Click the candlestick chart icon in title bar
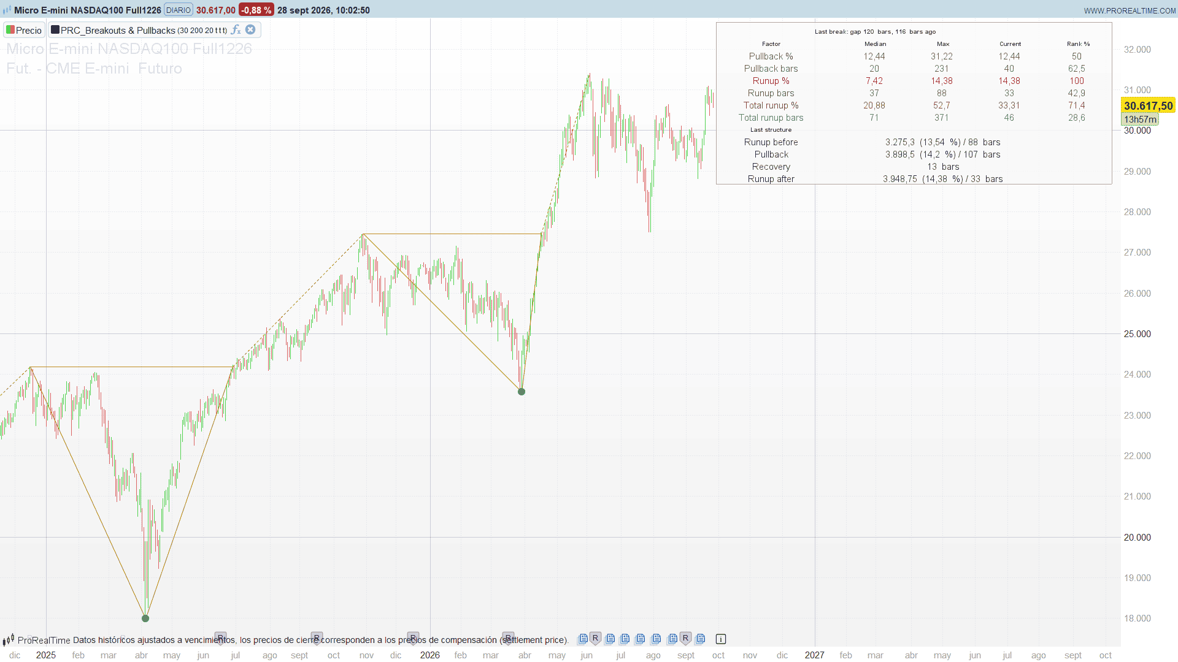Screen dimensions: 1178x662 click(7, 10)
